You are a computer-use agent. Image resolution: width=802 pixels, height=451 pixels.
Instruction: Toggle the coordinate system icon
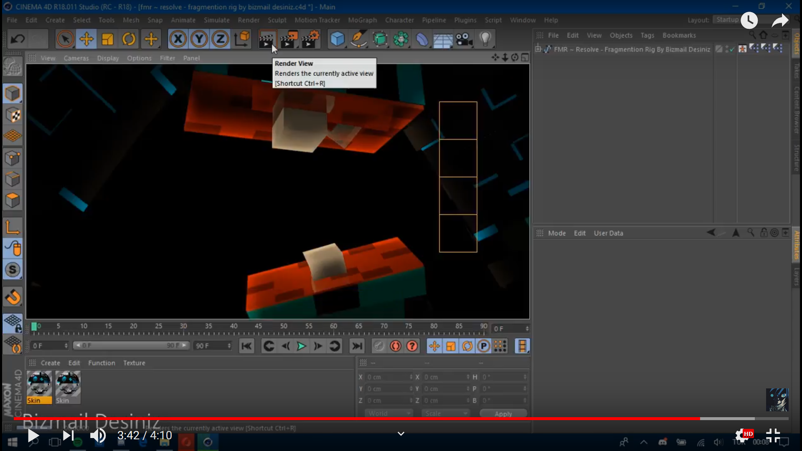coord(242,39)
